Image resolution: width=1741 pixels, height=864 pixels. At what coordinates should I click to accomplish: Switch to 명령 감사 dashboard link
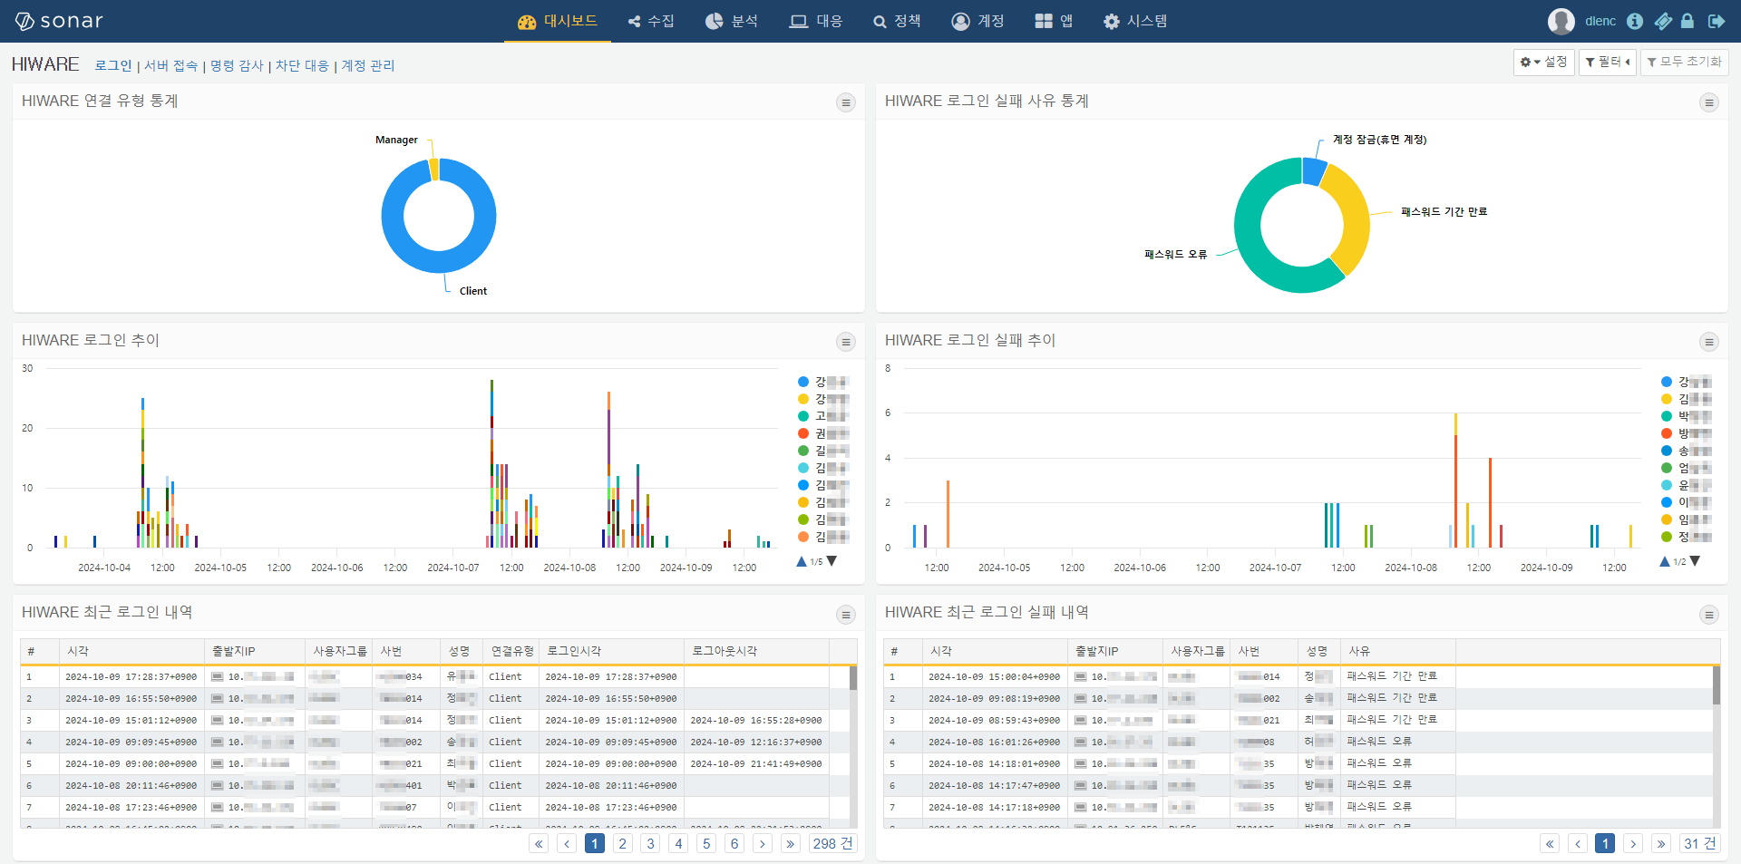point(237,65)
